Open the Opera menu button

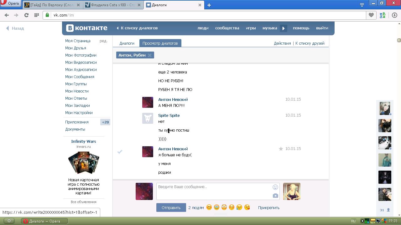[10, 4]
